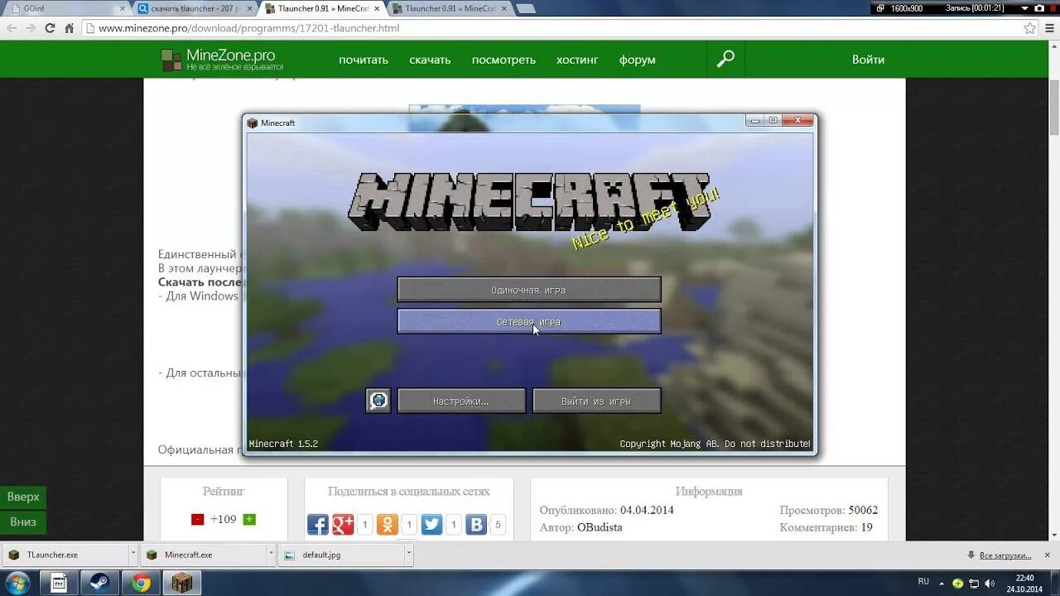
Task: Open 'посмотреть' site menu
Action: 503,60
